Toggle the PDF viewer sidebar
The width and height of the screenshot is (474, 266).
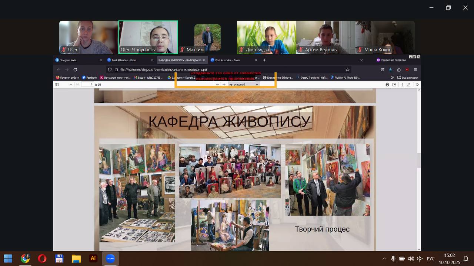57,85
